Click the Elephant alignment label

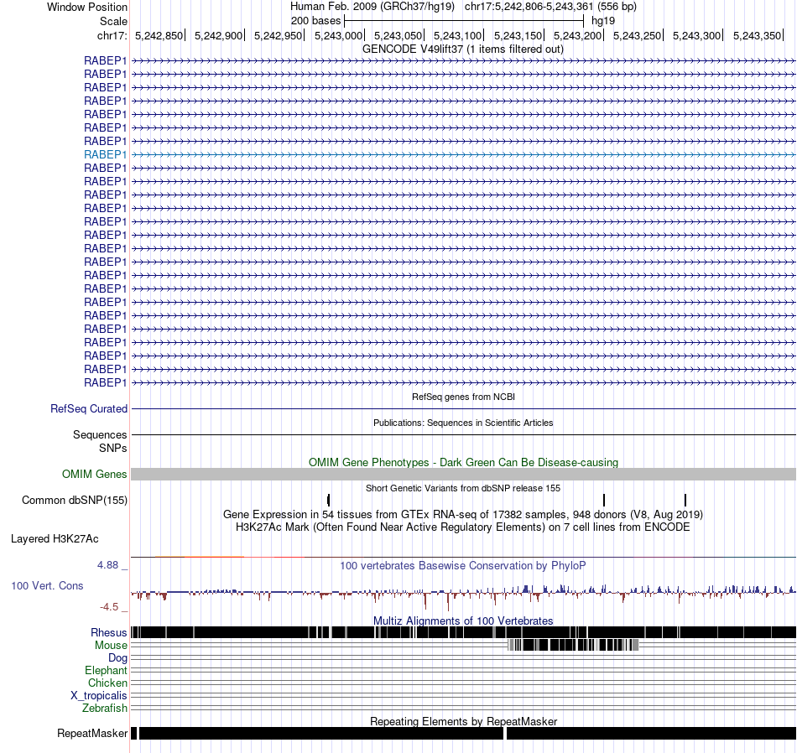pyautogui.click(x=106, y=671)
